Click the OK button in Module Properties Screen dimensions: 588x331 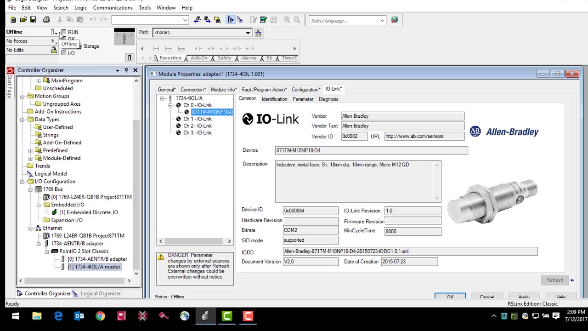pos(450,297)
